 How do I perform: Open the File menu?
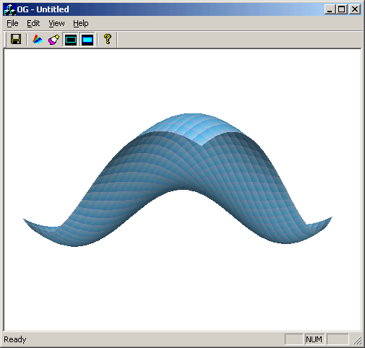coord(12,23)
